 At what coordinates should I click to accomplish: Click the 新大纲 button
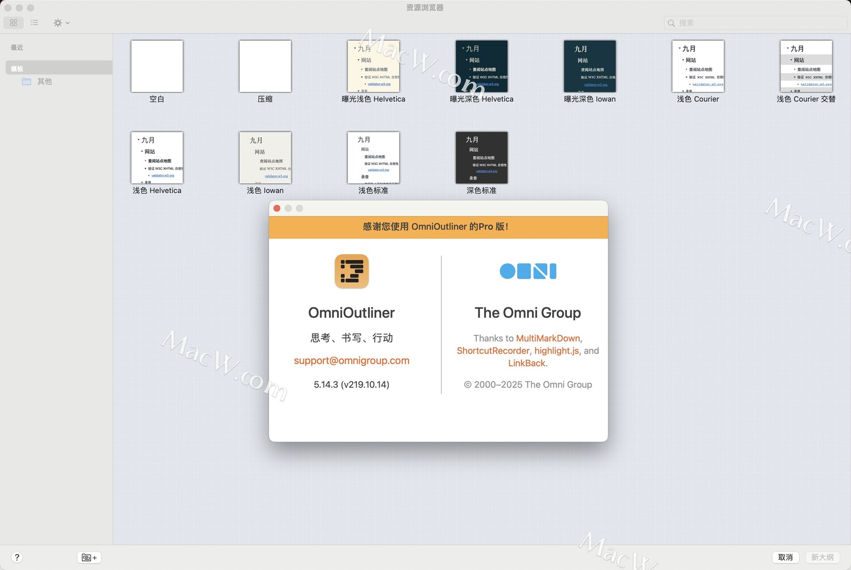822,557
